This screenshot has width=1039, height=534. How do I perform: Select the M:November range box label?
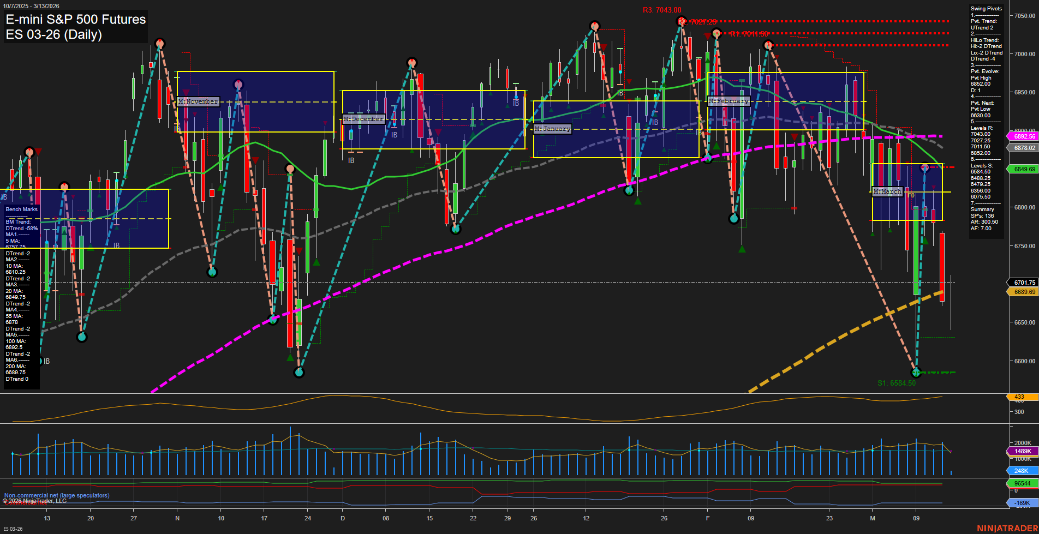[x=199, y=101]
